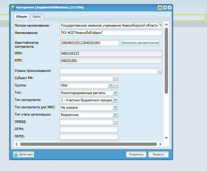
Task: Click the Субъект РФ field
Action: pyautogui.click(x=86, y=78)
